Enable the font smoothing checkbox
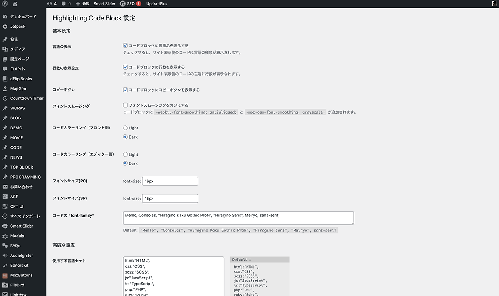Screen dimensions: 499x296 pos(125,105)
